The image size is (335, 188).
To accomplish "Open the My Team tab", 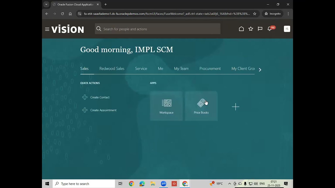I will coord(181,68).
